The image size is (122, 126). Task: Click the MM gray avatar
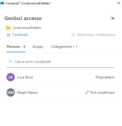pyautogui.click(x=11, y=92)
